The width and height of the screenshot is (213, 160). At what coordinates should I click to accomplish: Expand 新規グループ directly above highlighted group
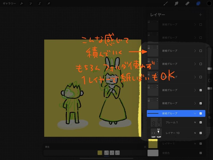[195, 103]
